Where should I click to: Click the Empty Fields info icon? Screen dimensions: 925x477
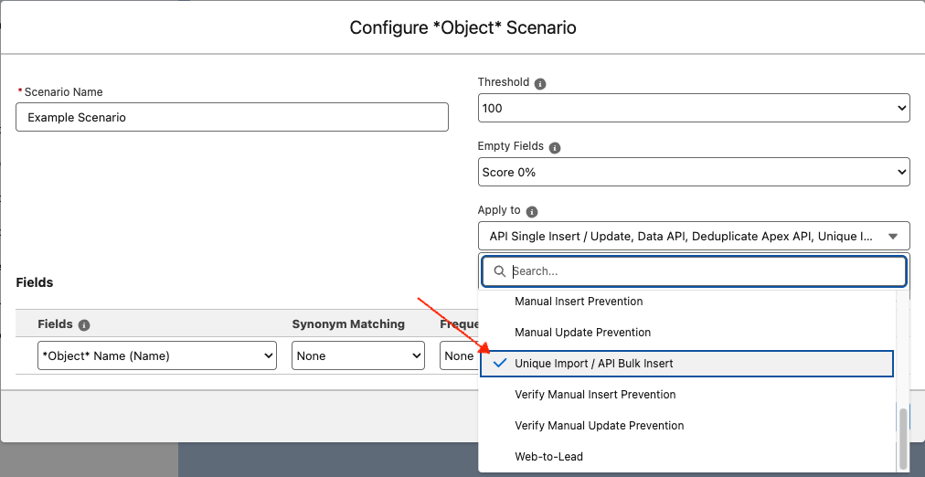point(555,148)
